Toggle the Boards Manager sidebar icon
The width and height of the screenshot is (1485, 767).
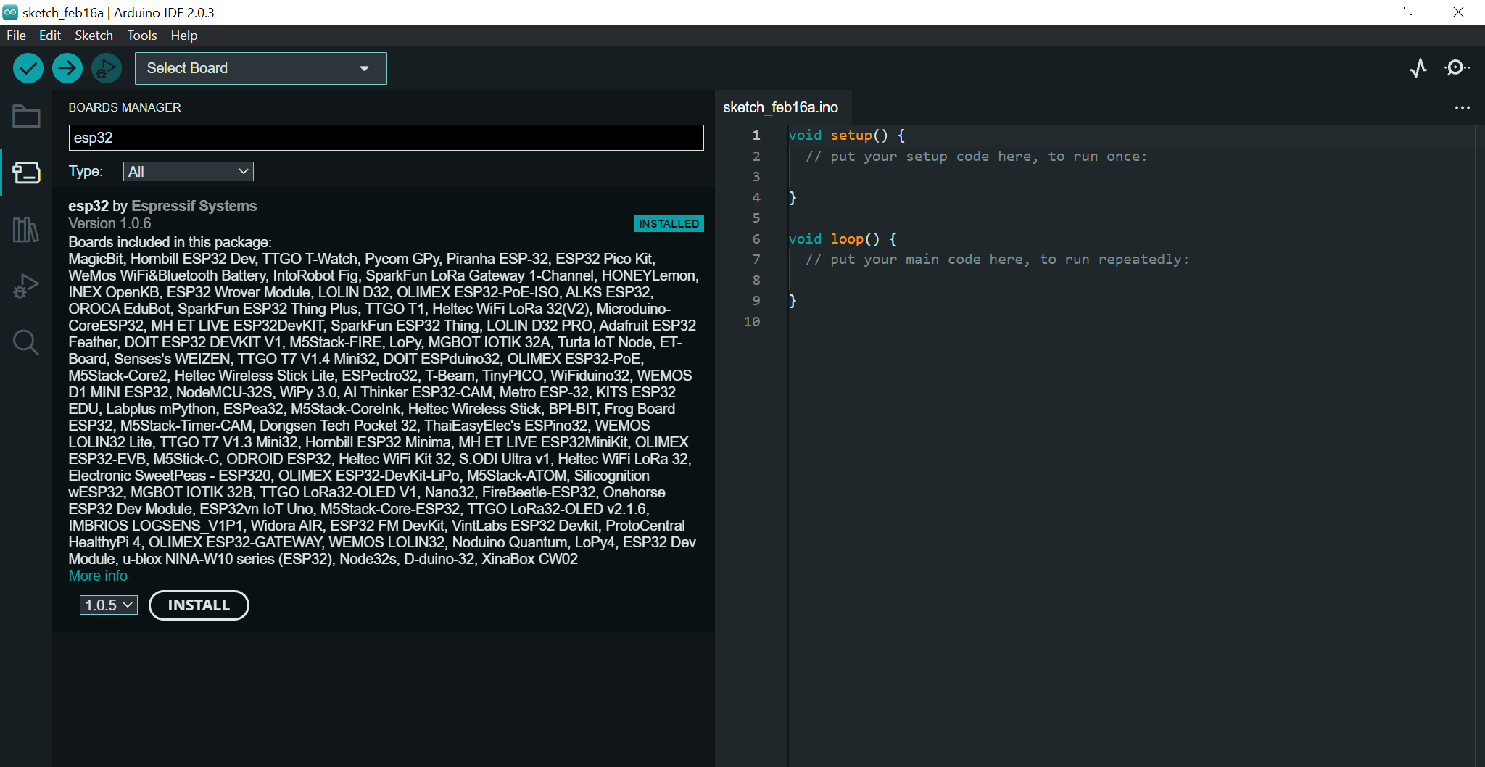point(26,173)
